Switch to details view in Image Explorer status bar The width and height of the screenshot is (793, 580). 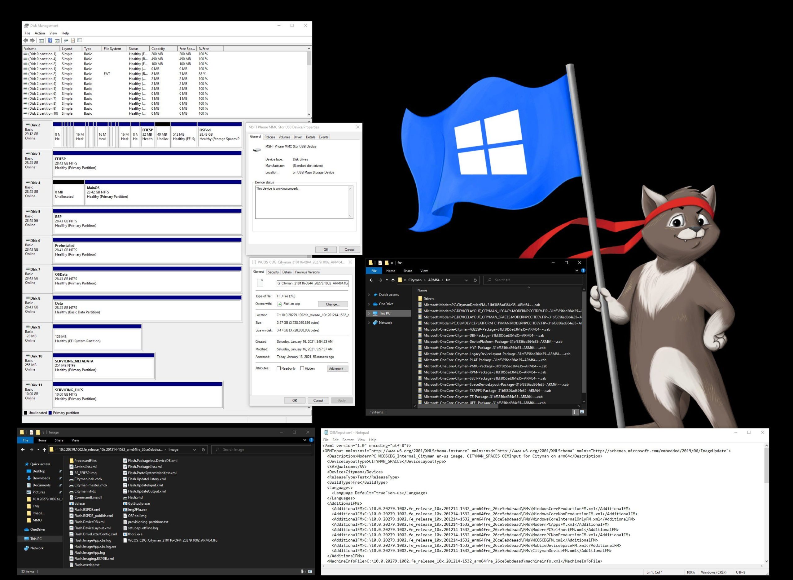click(x=303, y=572)
